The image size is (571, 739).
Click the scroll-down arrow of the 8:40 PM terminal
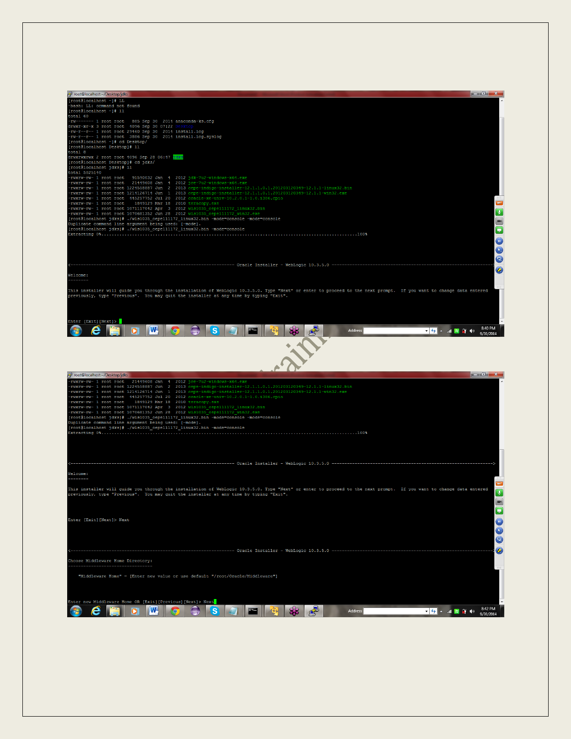(502, 321)
